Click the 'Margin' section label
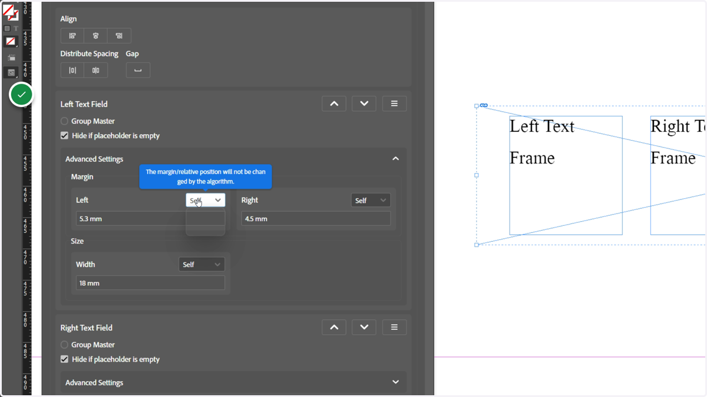The image size is (707, 397). click(x=82, y=176)
